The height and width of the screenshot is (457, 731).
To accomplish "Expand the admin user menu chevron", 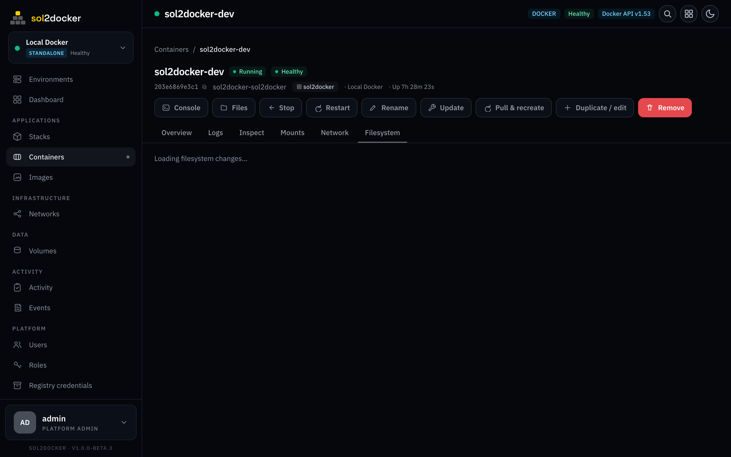I will click(124, 422).
